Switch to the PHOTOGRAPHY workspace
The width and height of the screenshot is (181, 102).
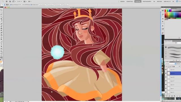tap(147, 1)
